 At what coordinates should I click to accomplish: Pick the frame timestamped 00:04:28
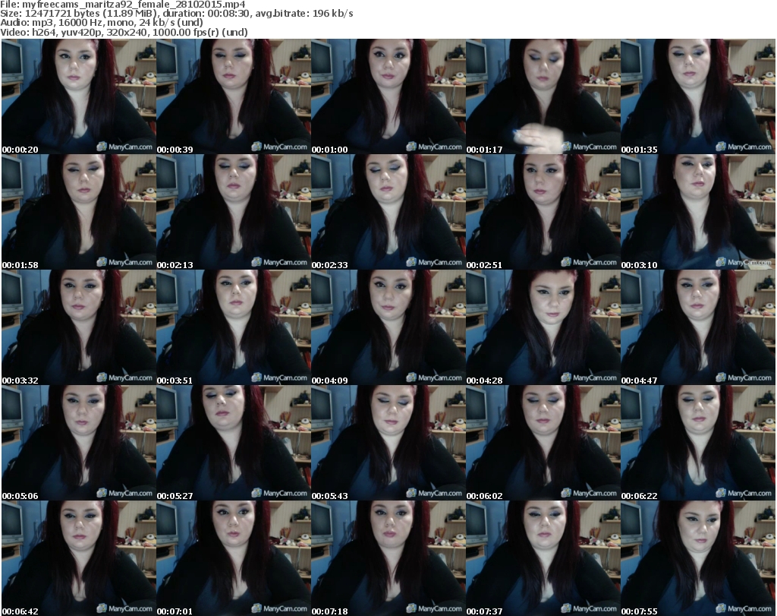[x=543, y=327]
